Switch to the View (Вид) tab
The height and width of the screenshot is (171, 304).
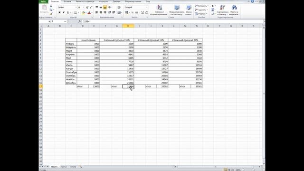click(148, 1)
